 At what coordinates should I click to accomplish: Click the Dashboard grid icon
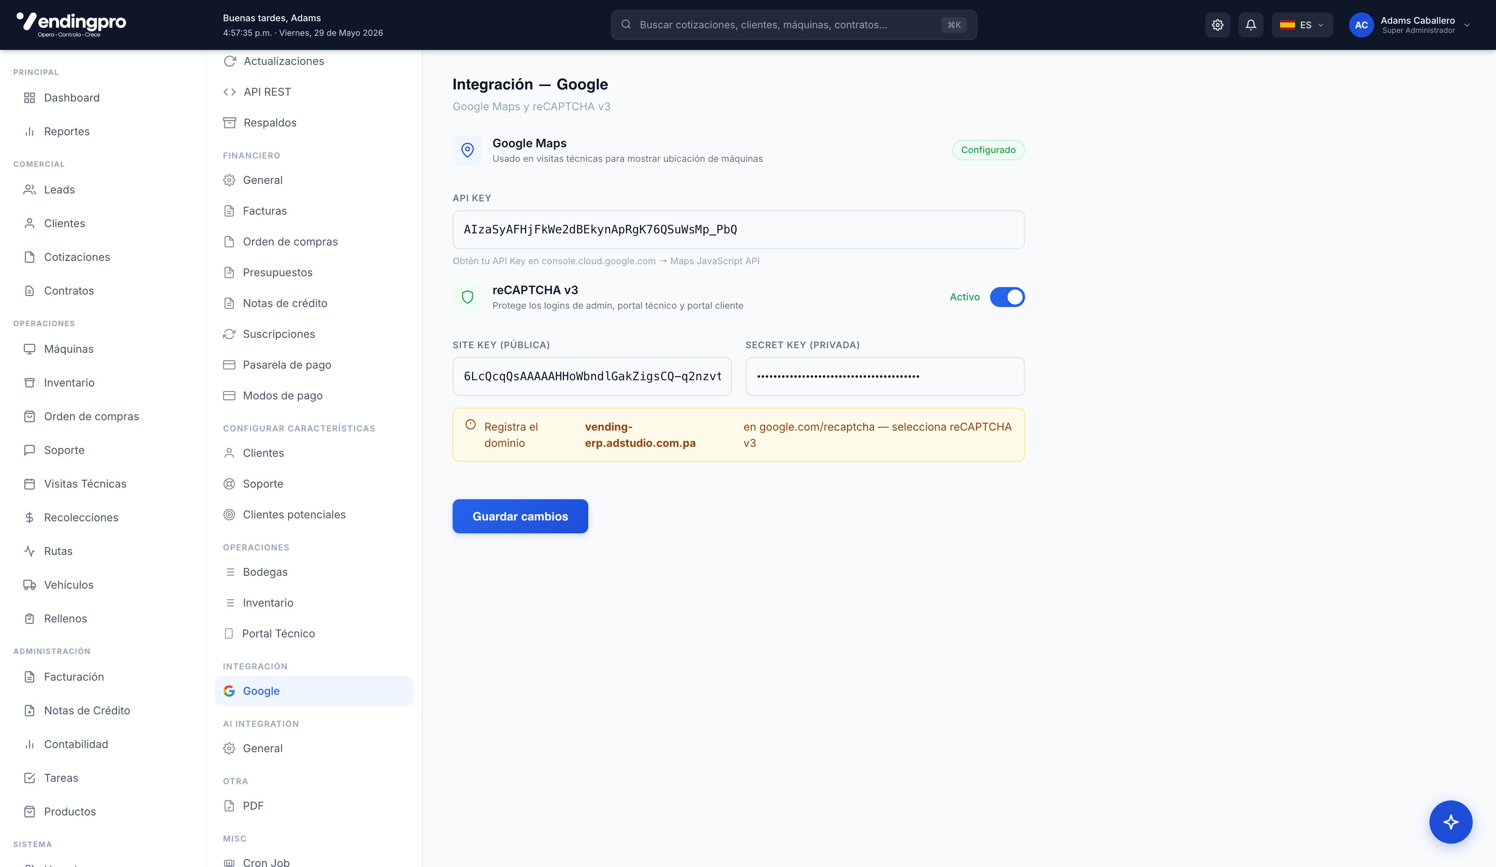click(29, 97)
